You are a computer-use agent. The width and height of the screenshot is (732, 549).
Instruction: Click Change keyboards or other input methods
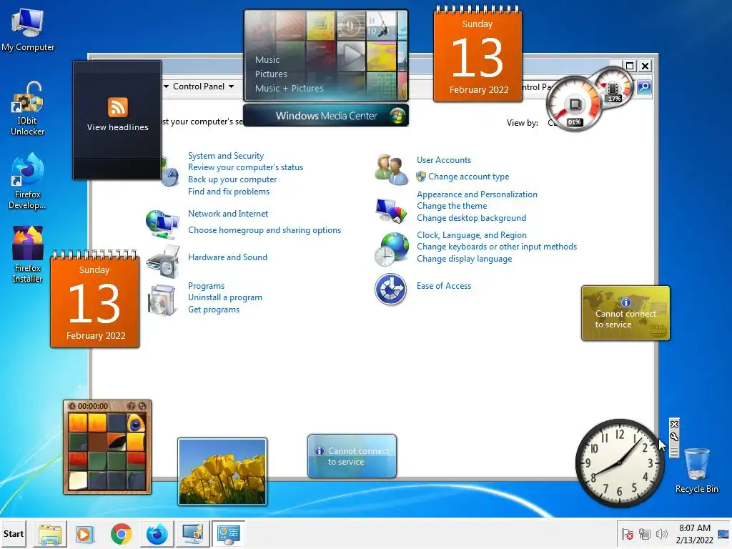coord(497,247)
